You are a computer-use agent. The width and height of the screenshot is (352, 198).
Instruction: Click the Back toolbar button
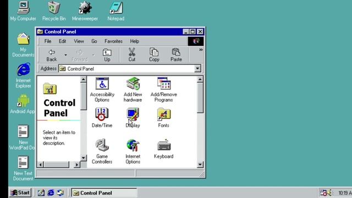(x=52, y=55)
